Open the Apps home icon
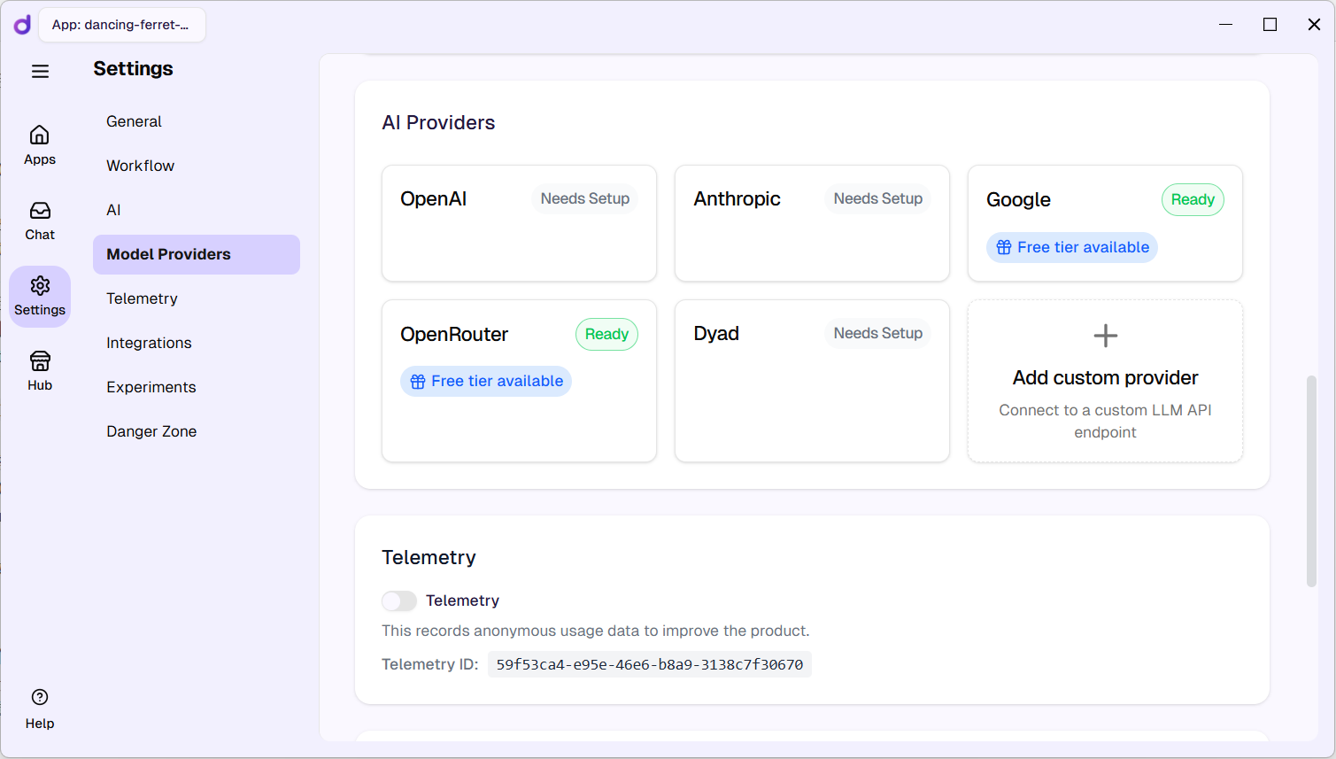 [x=40, y=136]
